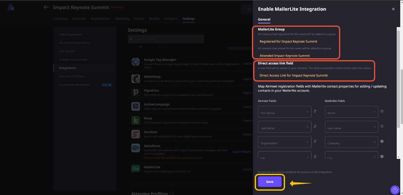Open the Emails tab
Viewport: 403px width, 195px height.
(x=139, y=19)
